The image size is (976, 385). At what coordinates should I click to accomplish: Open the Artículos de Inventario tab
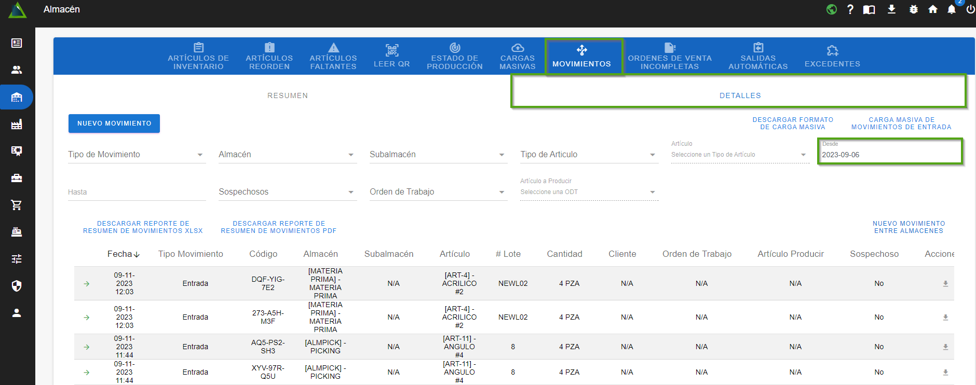click(x=198, y=57)
